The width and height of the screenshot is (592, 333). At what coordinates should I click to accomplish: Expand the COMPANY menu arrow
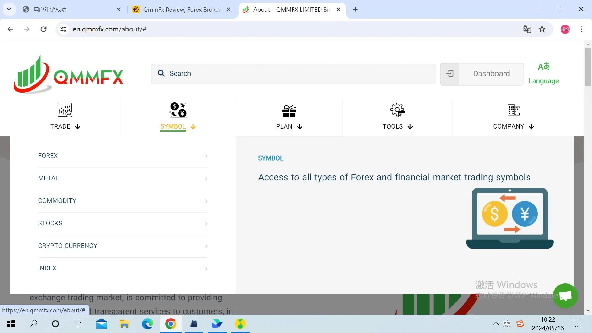[x=532, y=127]
